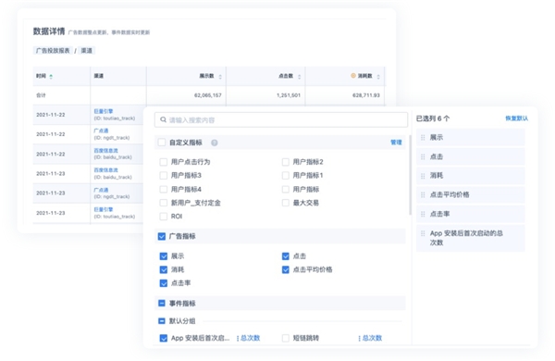This screenshot has width=555, height=361.
Task: Open 广告投放报表 breadcrumb
Action: click(x=53, y=51)
